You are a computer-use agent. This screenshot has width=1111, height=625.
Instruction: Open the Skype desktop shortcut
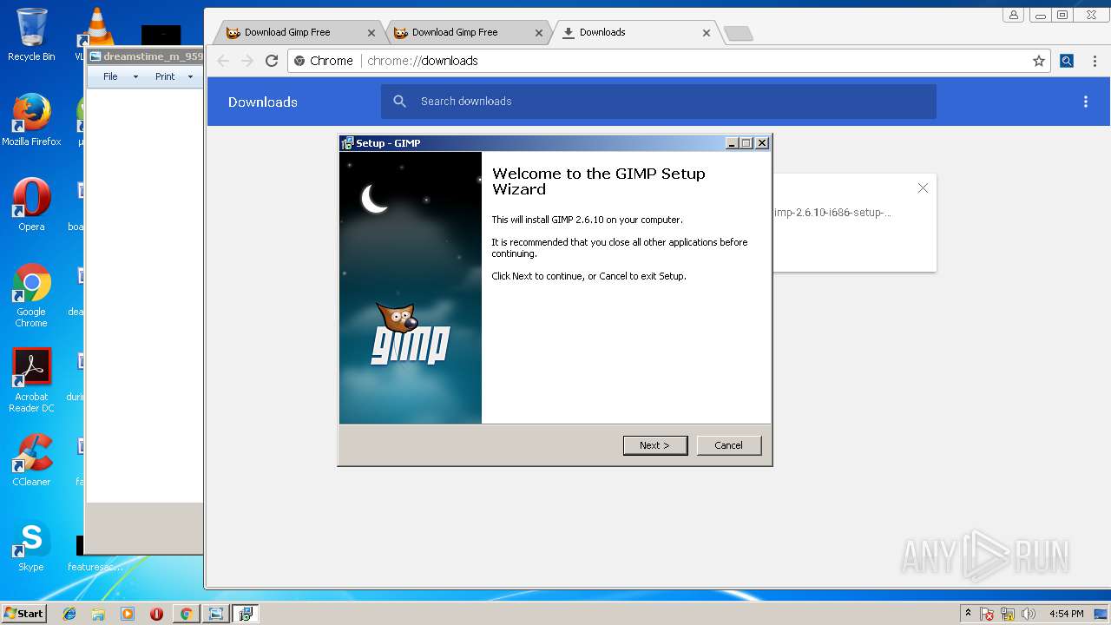pos(31,547)
